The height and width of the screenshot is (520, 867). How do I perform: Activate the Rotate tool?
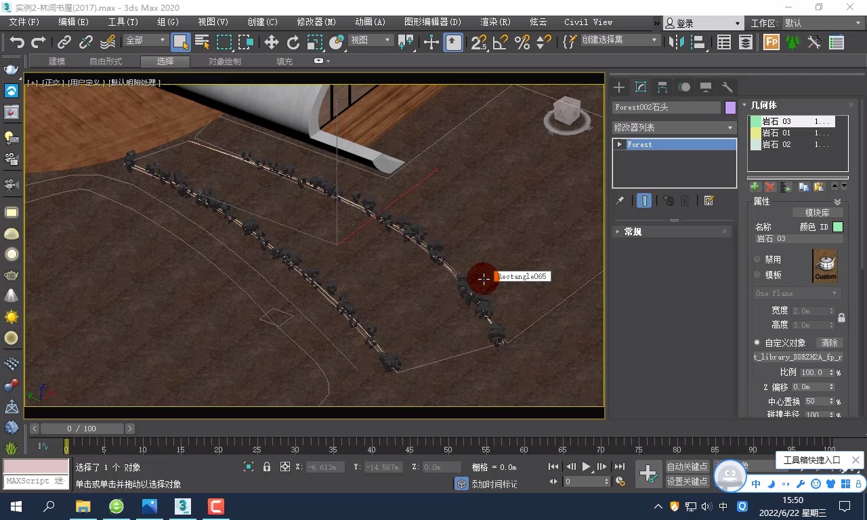[293, 42]
